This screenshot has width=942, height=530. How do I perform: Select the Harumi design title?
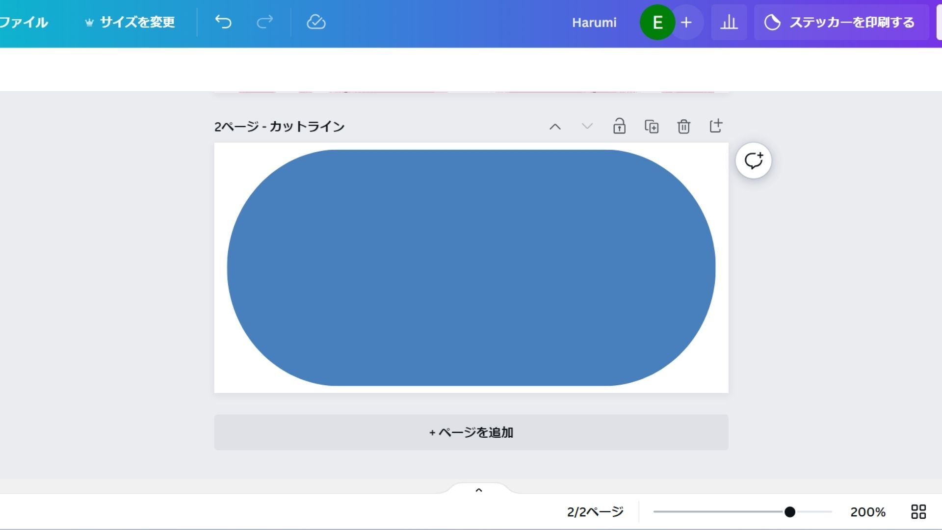(x=594, y=23)
